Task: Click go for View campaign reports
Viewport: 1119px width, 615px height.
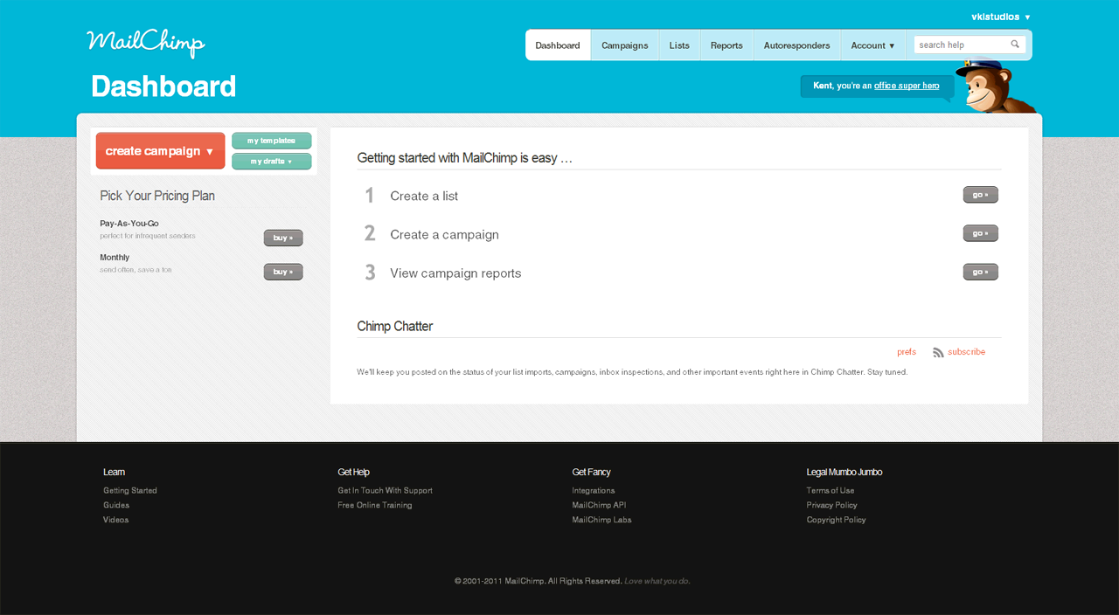Action: [x=980, y=272]
